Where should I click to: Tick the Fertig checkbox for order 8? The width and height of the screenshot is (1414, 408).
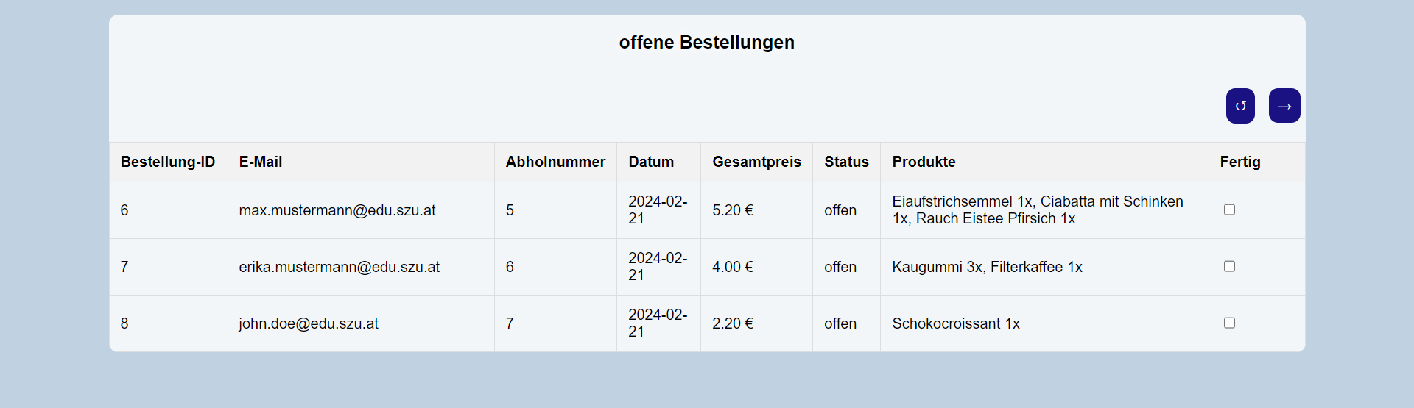[1229, 323]
